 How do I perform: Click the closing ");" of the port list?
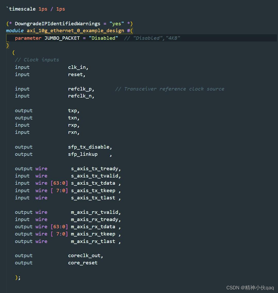[x=18, y=278]
